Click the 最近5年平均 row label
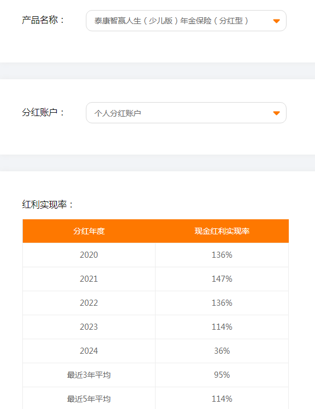The width and height of the screenshot is (315, 409). tap(89, 399)
